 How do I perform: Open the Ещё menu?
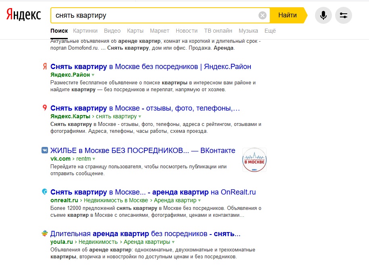[270, 31]
